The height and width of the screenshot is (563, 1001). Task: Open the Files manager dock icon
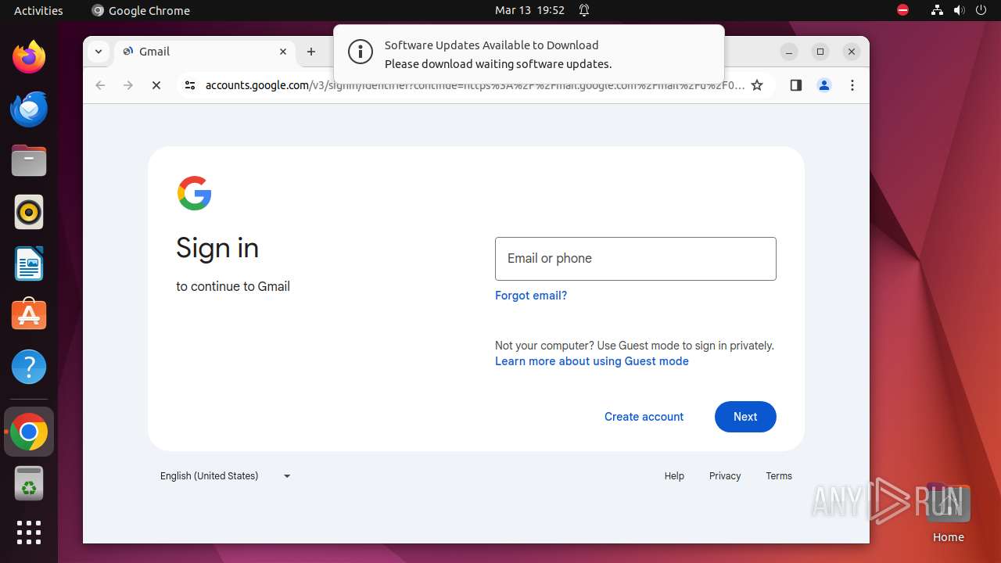click(x=29, y=160)
